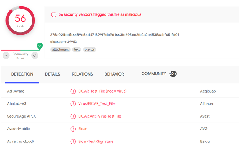Image resolution: width=239 pixels, height=149 pixels.
Task: Click the community score downvote X icon
Action: pyautogui.click(x=6, y=55)
